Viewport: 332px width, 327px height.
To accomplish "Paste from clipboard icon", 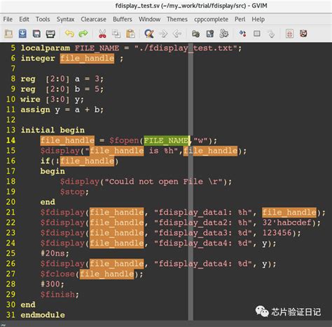I will (x=130, y=34).
